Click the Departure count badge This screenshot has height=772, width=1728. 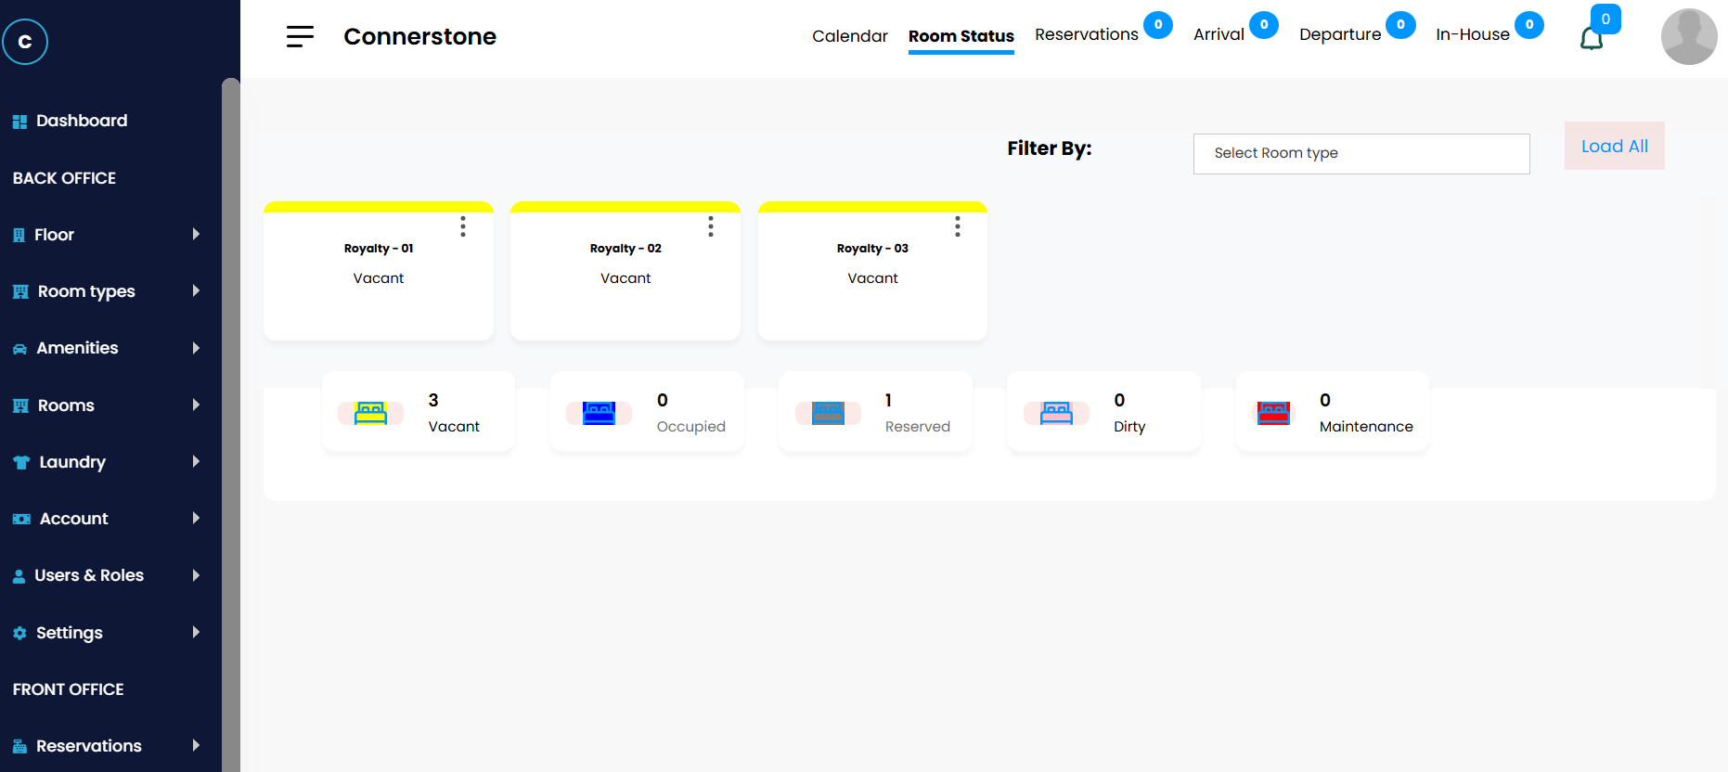1400,25
